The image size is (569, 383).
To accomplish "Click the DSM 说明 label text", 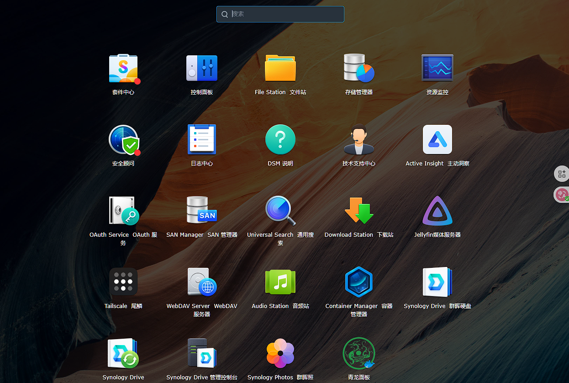I will tap(280, 164).
